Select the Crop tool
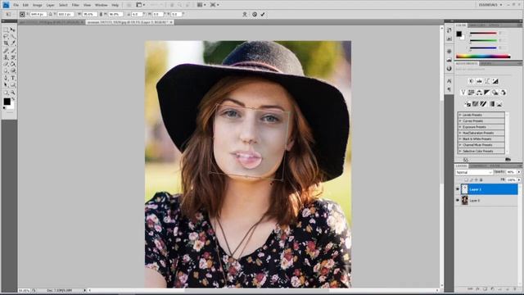 click(x=6, y=43)
